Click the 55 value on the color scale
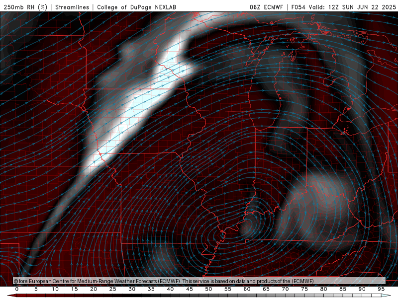 [228, 289]
